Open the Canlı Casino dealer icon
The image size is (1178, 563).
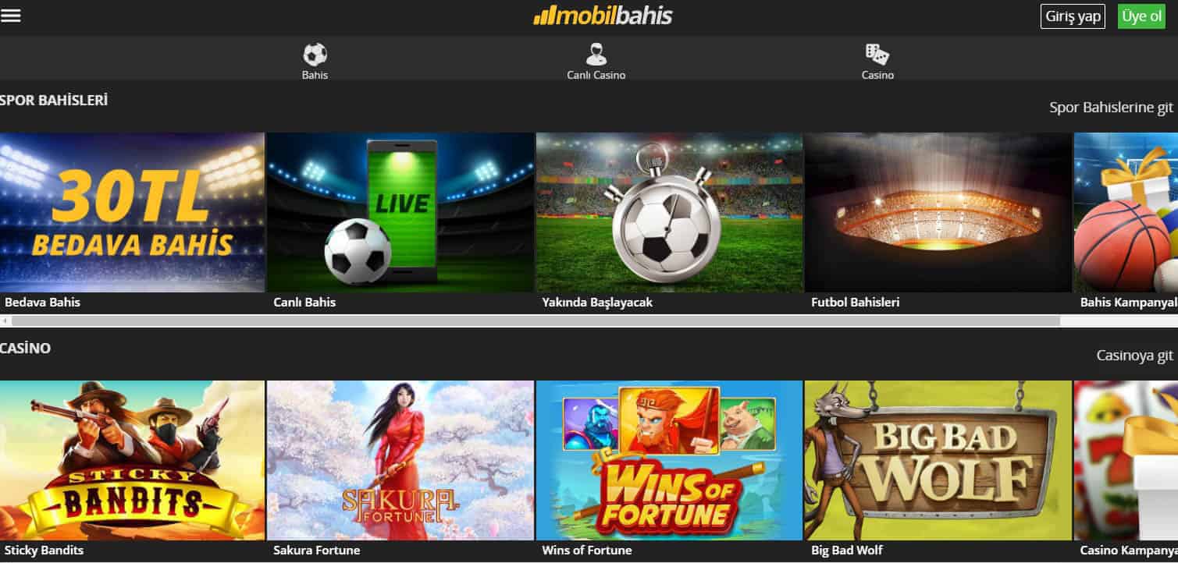click(596, 55)
